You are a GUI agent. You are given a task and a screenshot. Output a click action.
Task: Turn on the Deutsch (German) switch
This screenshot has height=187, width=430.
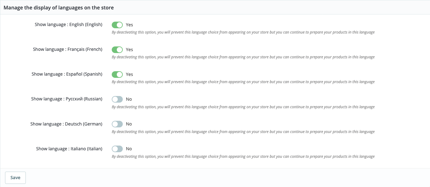pyautogui.click(x=117, y=124)
